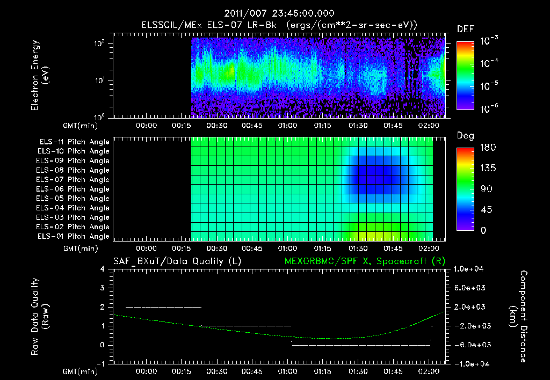Select the Electron Energy (eV) axis label
Viewport: 550px width, 380px height.
(x=40, y=75)
